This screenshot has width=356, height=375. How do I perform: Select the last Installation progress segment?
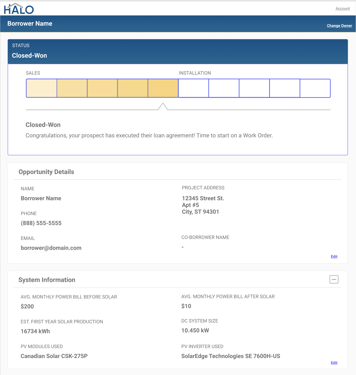(315, 88)
